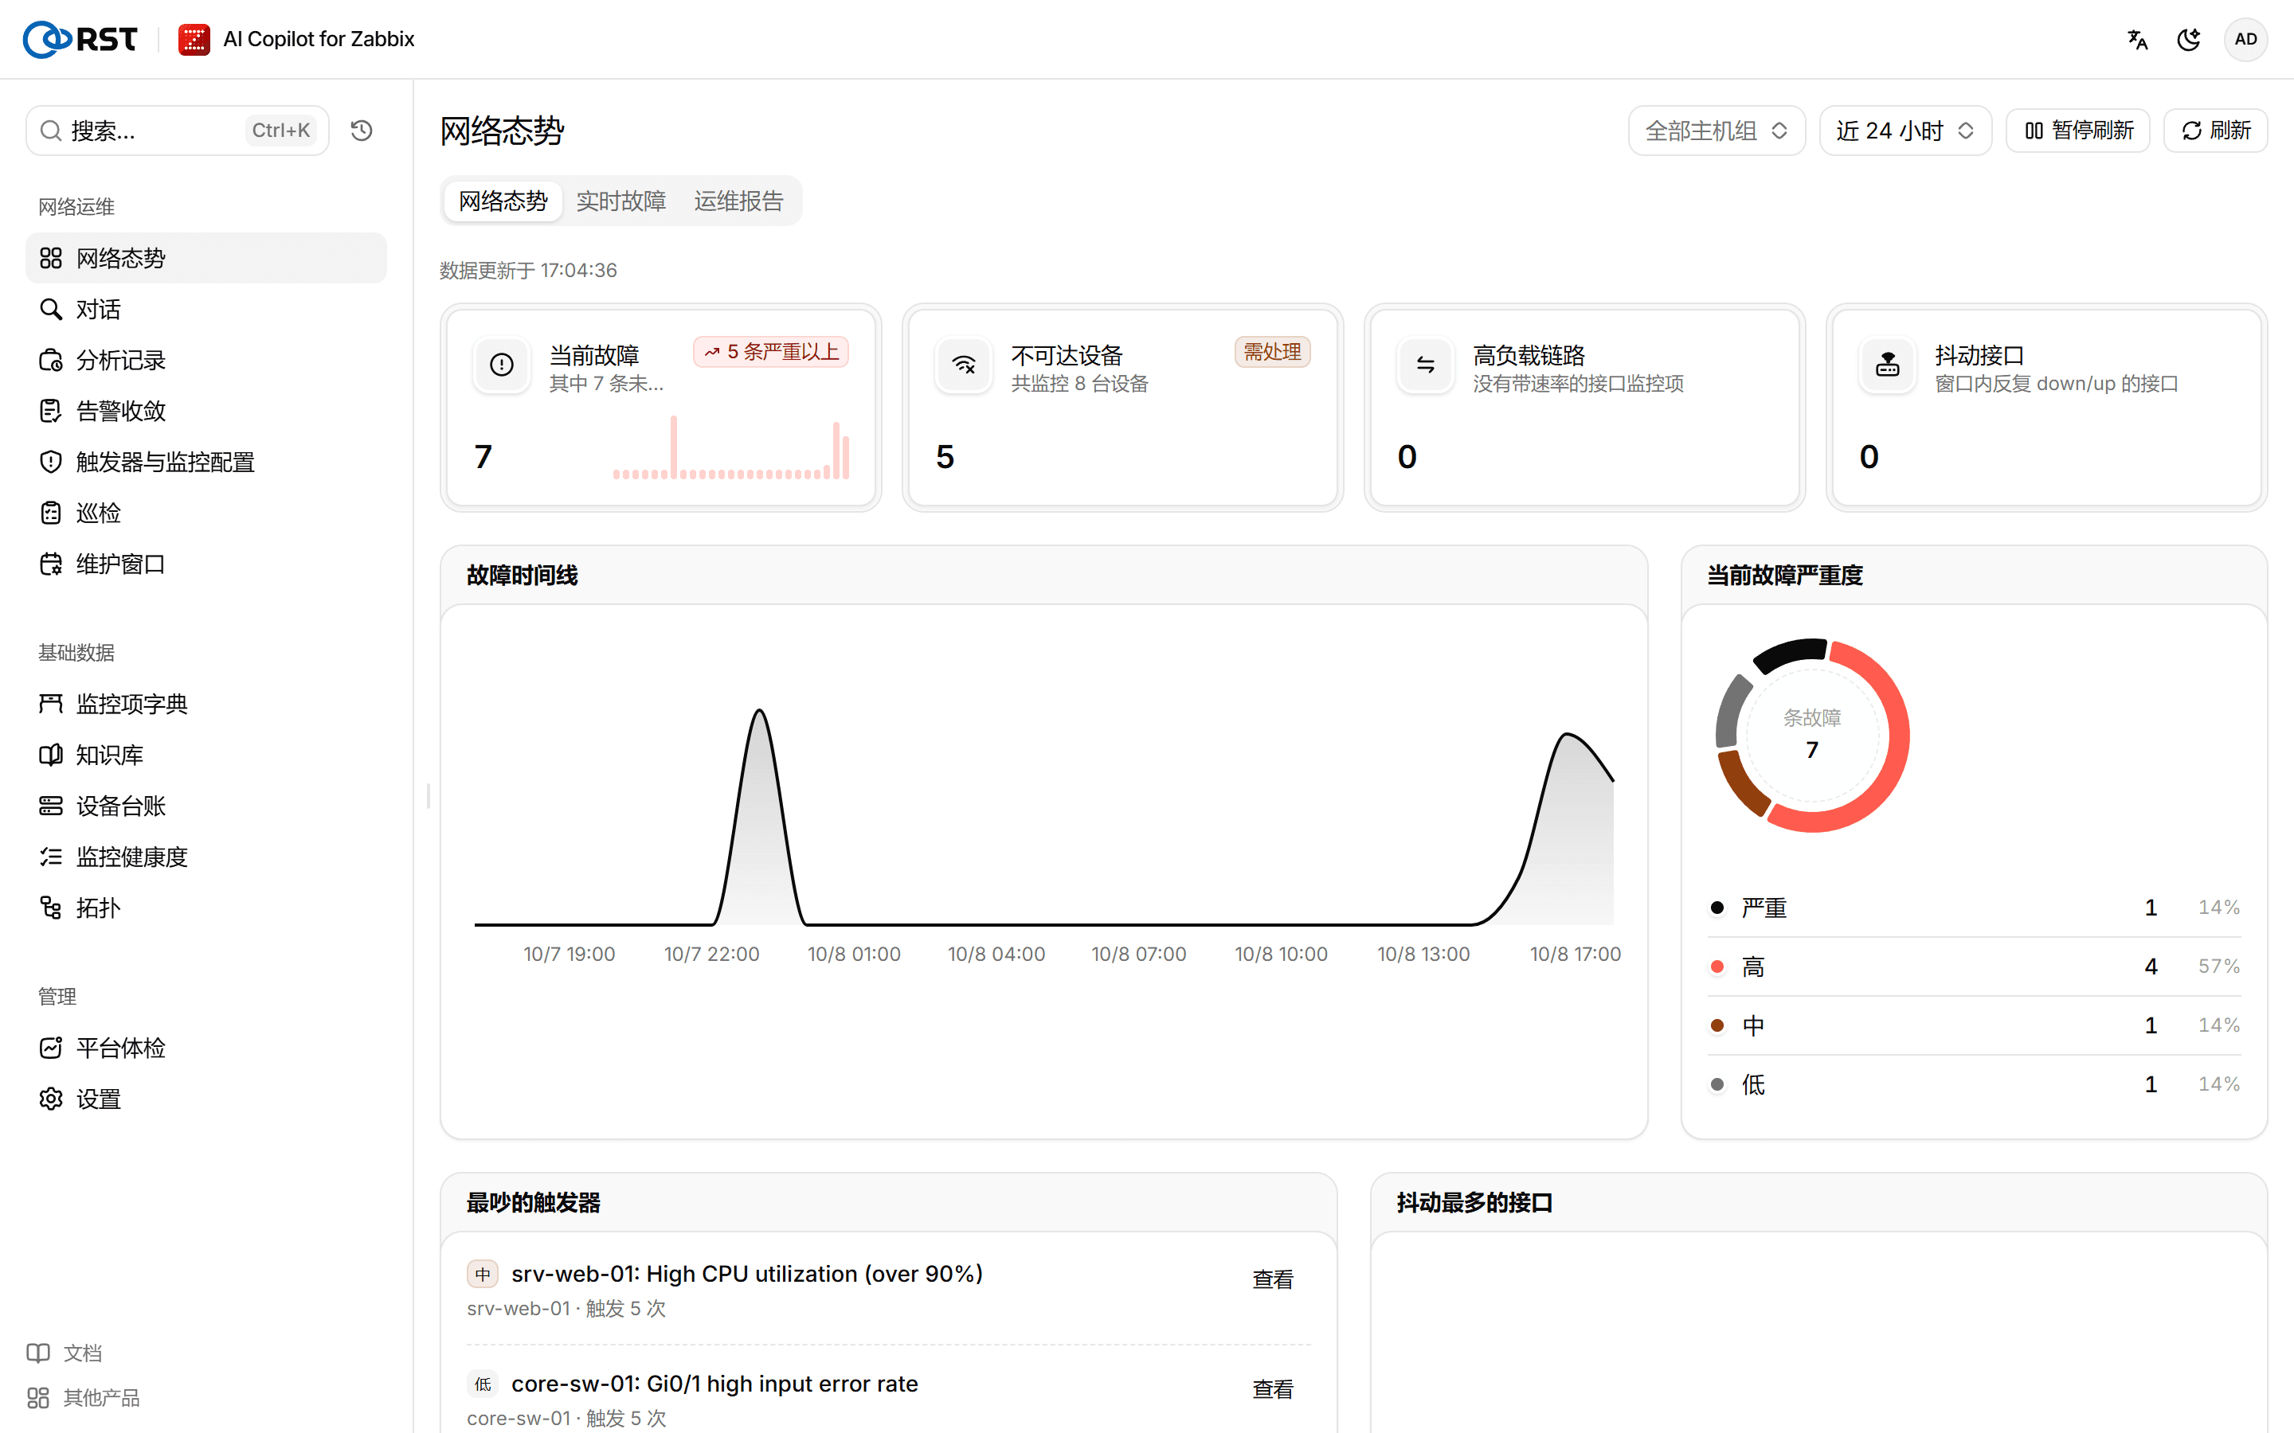Open 巡检 in the sidebar

[x=206, y=513]
